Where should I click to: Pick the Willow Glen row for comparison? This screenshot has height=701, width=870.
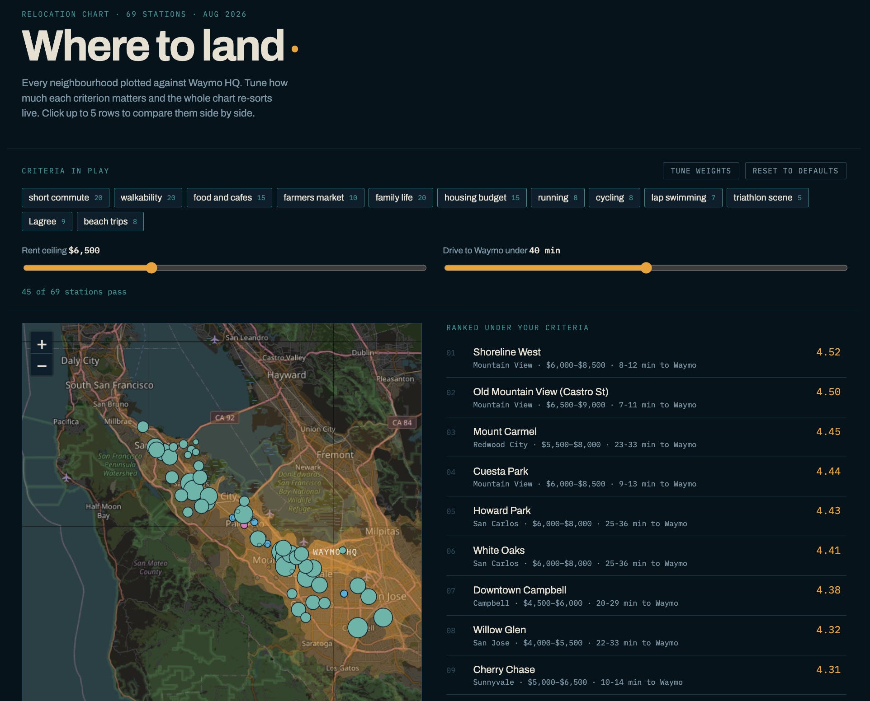coord(646,636)
